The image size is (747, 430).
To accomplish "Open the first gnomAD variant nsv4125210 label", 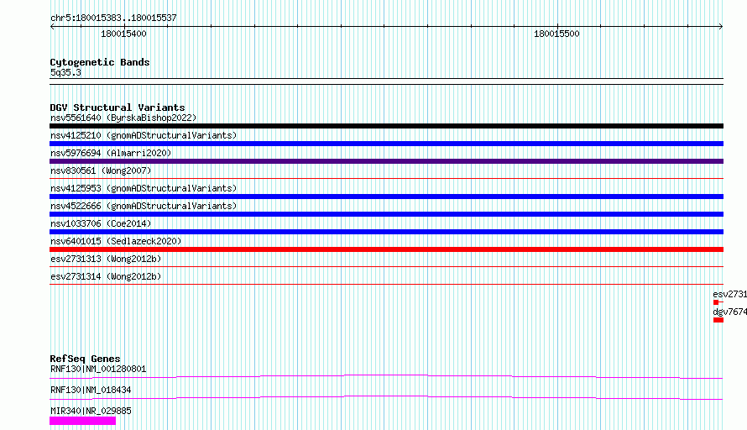I will (144, 135).
